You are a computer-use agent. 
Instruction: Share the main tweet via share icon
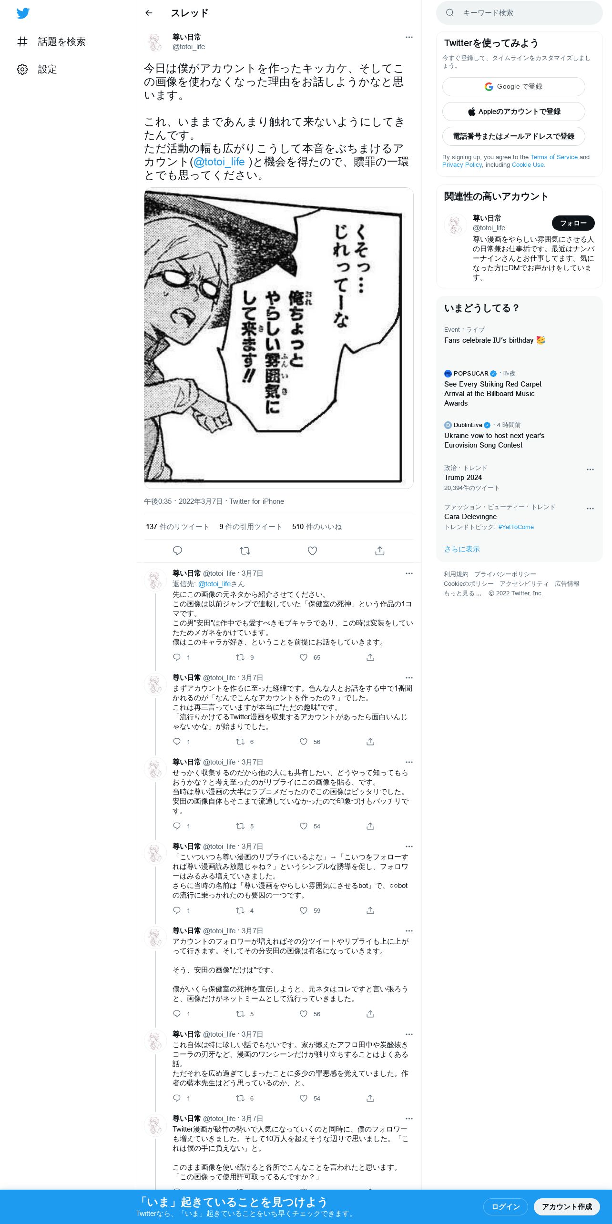(x=380, y=551)
